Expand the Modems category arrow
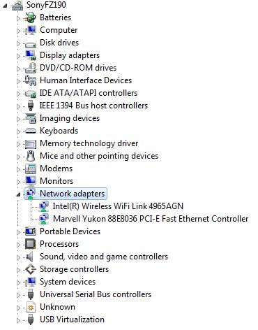This screenshot has height=330, width=258. pyautogui.click(x=18, y=169)
